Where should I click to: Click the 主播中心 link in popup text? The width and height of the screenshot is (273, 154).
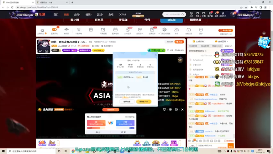tap(125, 97)
